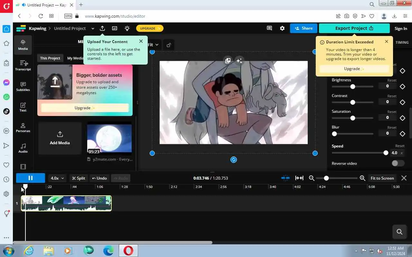Open Opera sidebar Messenger icon
Image resolution: width=412 pixels, height=257 pixels.
click(x=6, y=83)
